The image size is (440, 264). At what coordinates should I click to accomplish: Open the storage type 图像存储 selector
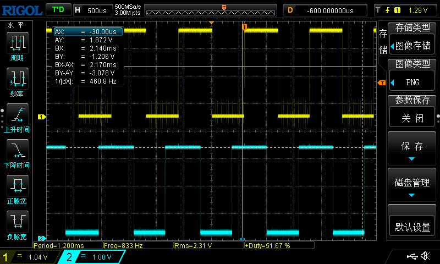coord(412,46)
